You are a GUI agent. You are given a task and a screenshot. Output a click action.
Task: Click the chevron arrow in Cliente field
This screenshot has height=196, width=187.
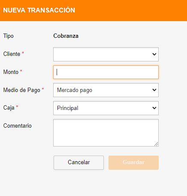tap(154, 54)
